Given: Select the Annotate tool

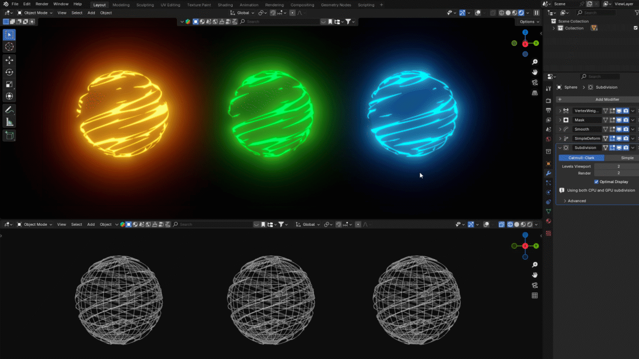Looking at the screenshot, I should point(9,110).
